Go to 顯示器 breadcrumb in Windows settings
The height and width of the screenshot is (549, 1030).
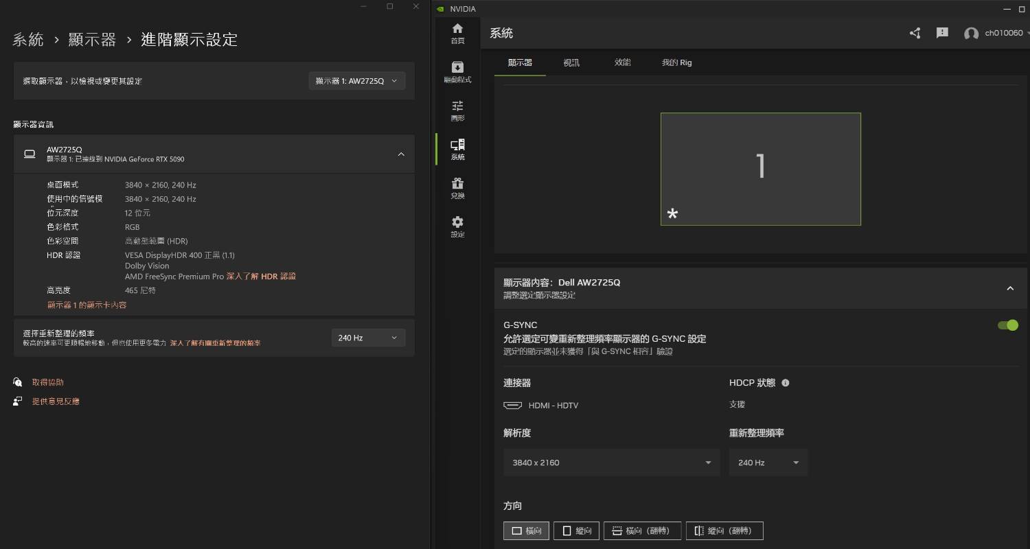92,40
